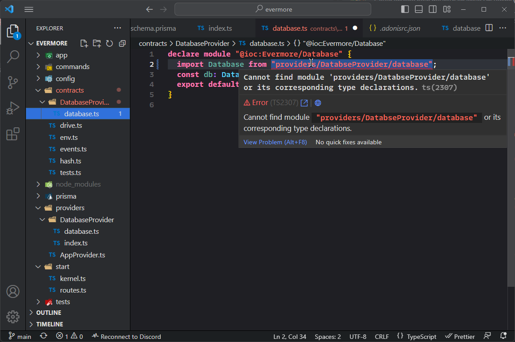Toggle the secondary side bar layout button
Viewport: 515px width, 342px height.
(433, 9)
